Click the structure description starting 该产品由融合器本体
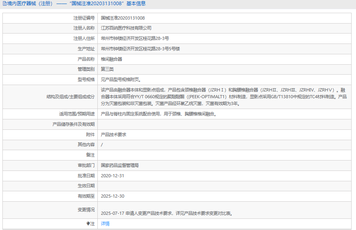 point(224,97)
